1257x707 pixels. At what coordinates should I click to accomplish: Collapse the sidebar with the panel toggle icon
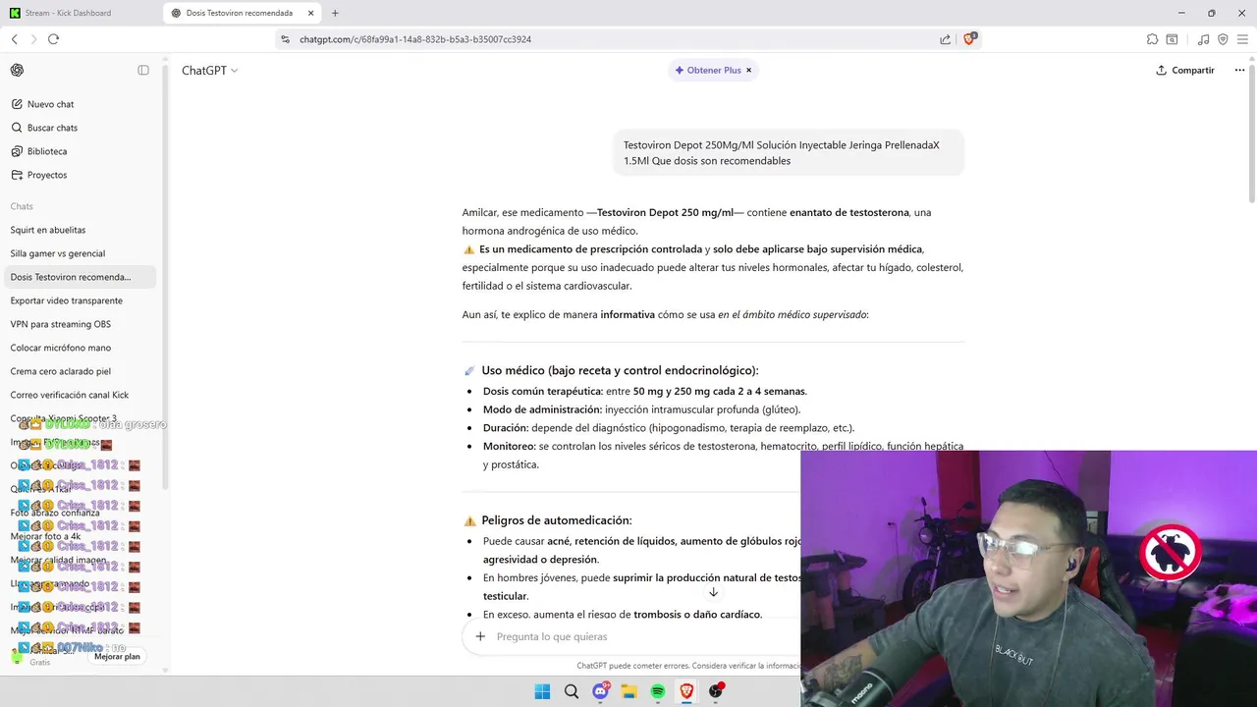click(x=143, y=70)
